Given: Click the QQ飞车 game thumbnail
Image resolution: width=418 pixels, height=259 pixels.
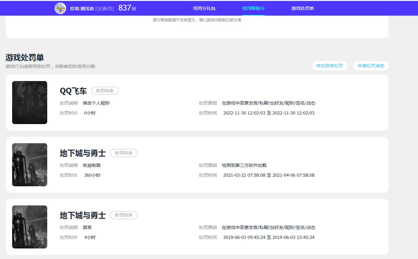Looking at the screenshot, I should pos(29,102).
